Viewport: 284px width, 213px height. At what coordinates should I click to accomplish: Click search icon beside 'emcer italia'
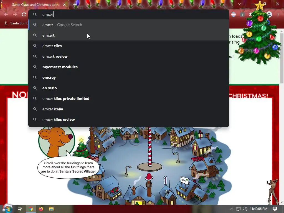[x=35, y=109]
